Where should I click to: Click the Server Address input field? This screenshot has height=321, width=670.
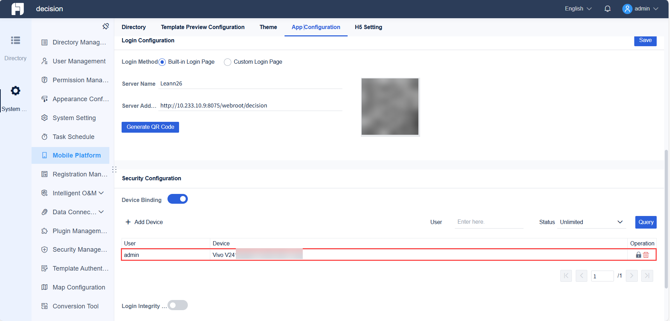coord(250,105)
